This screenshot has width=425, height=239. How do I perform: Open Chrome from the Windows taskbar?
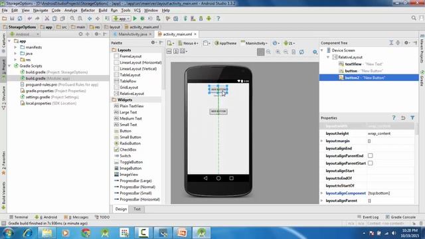click(86, 233)
